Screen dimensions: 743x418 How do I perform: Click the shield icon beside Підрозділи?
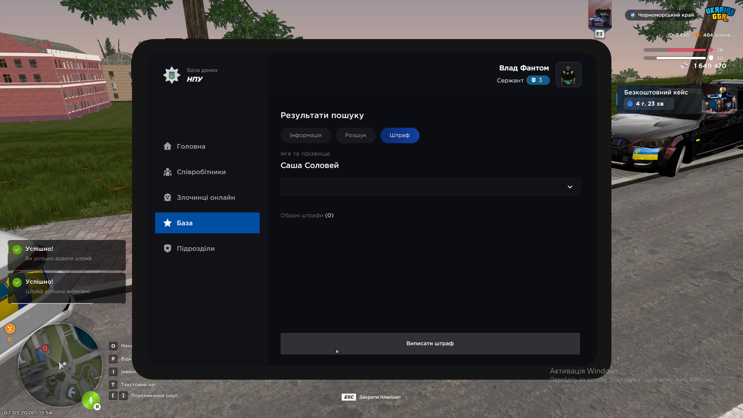pyautogui.click(x=167, y=248)
